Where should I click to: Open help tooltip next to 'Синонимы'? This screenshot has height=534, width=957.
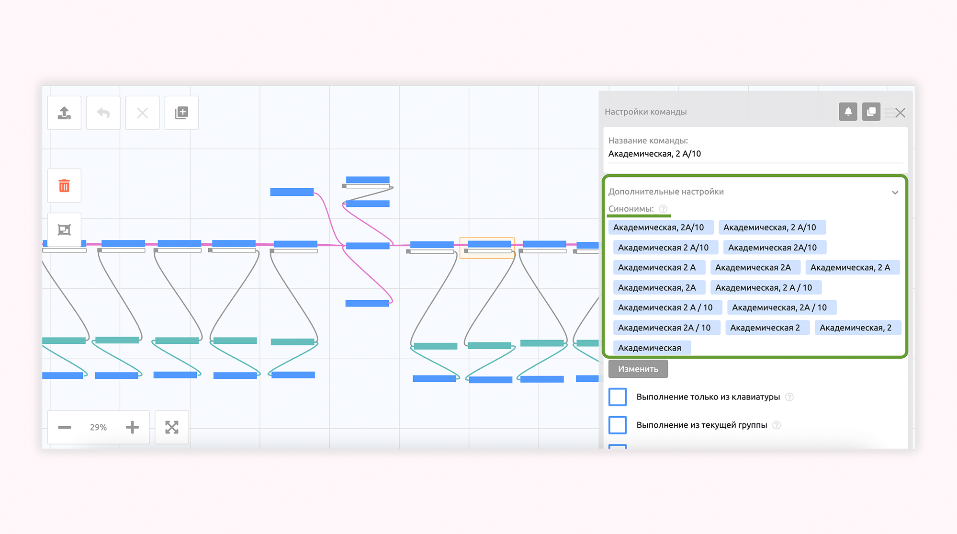(x=663, y=209)
